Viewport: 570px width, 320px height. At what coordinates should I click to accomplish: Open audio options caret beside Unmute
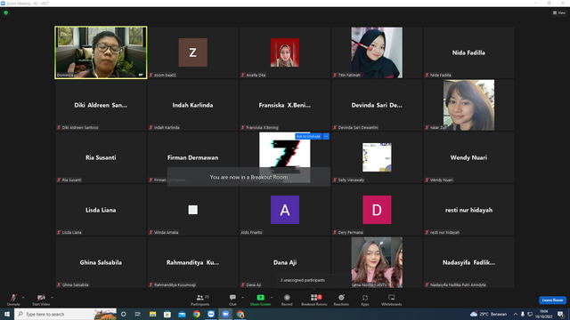(x=23, y=298)
